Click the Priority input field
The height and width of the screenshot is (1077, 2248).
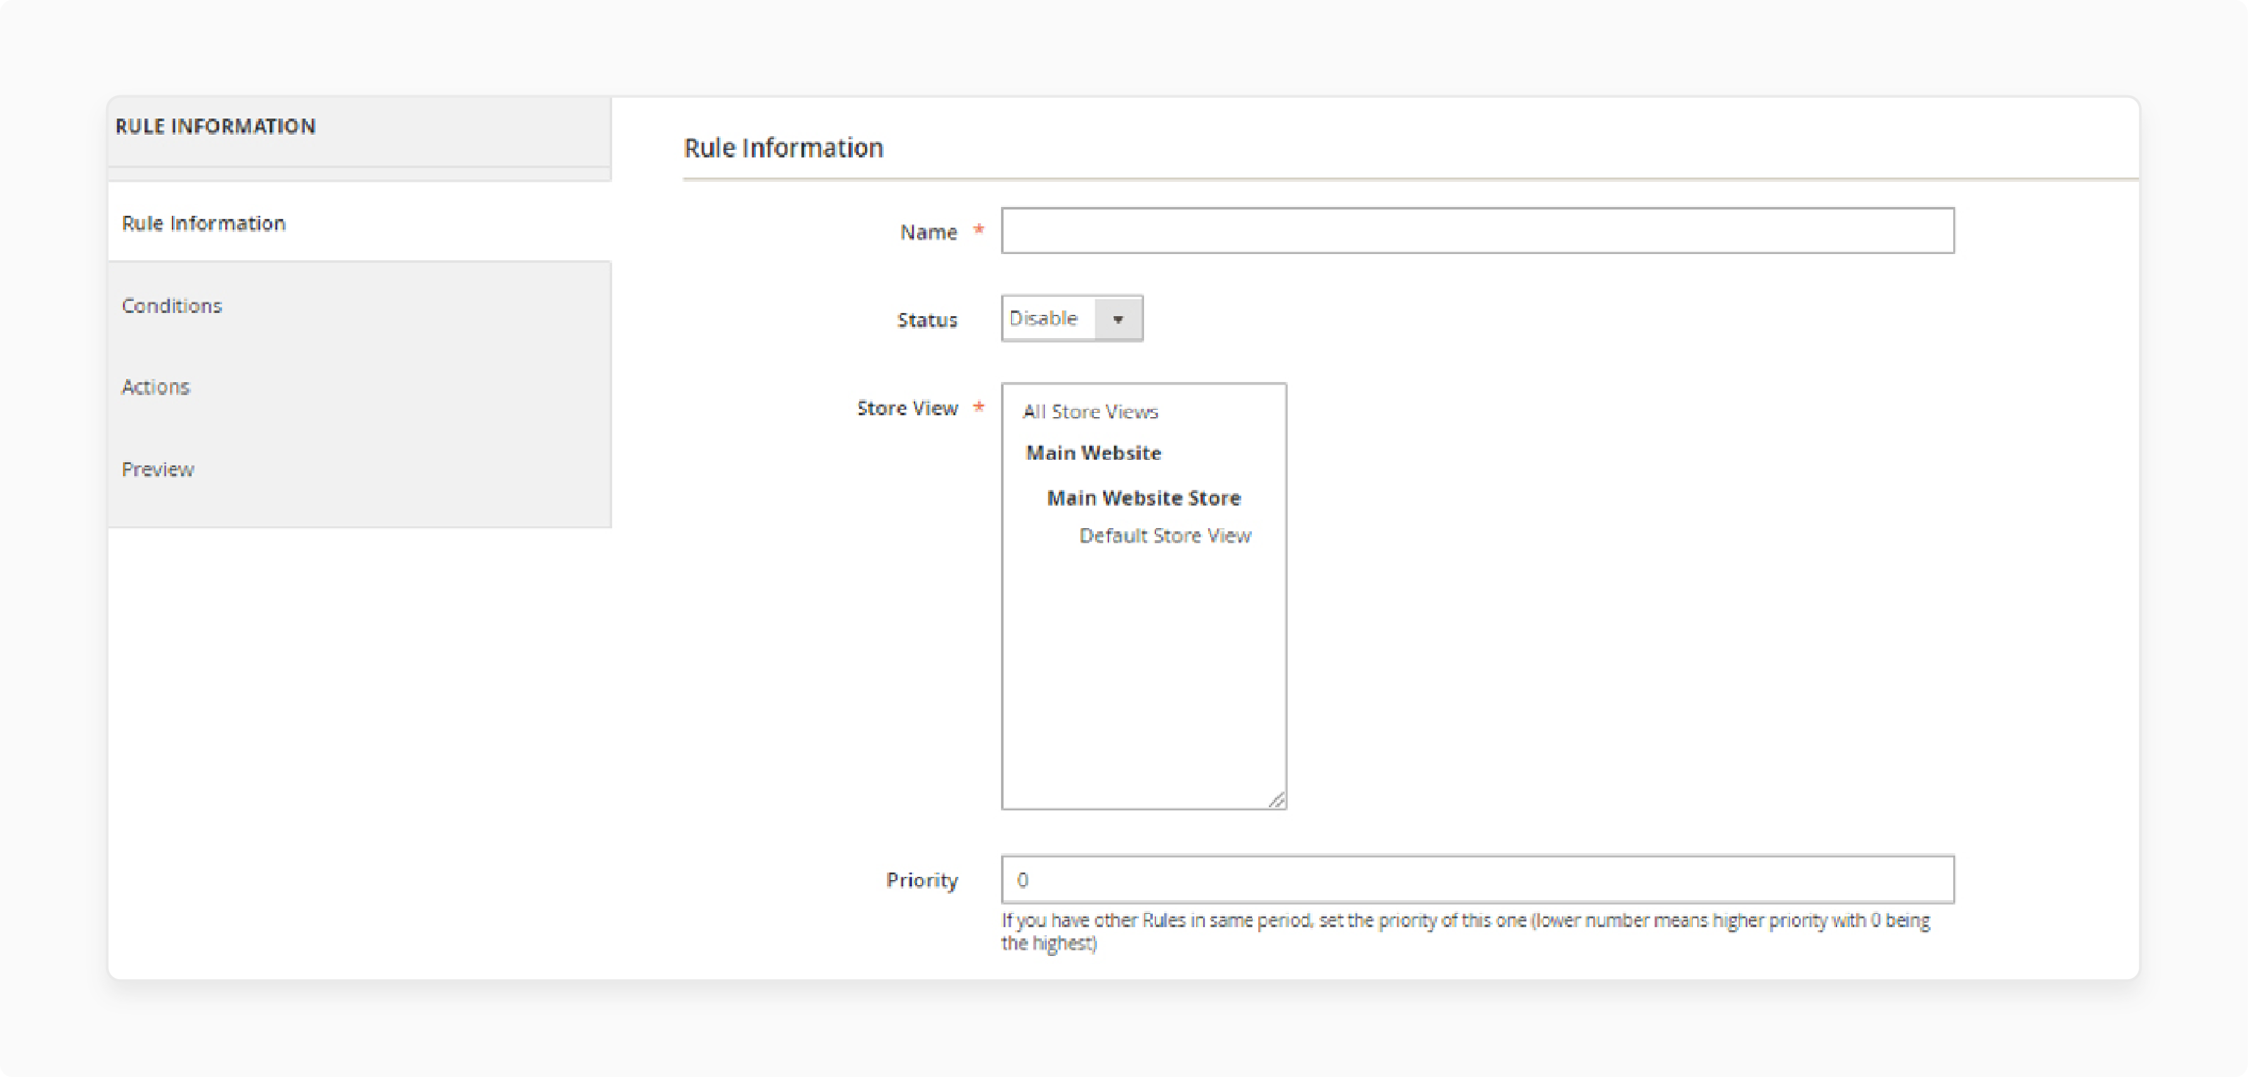(1477, 880)
